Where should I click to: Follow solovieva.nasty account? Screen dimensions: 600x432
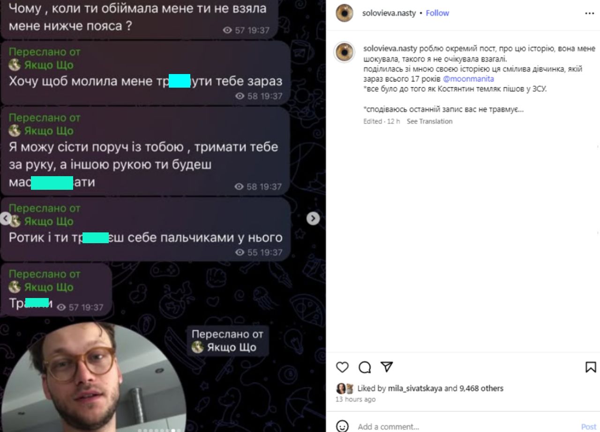(437, 13)
